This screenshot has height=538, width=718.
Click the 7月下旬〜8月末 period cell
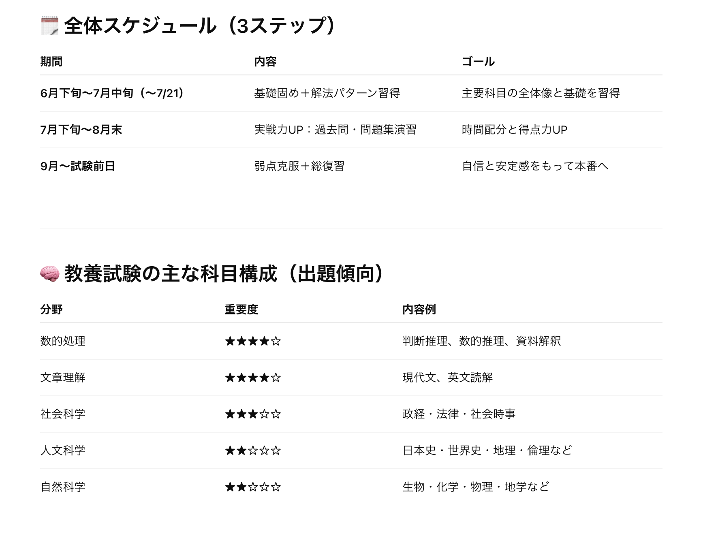pos(81,130)
